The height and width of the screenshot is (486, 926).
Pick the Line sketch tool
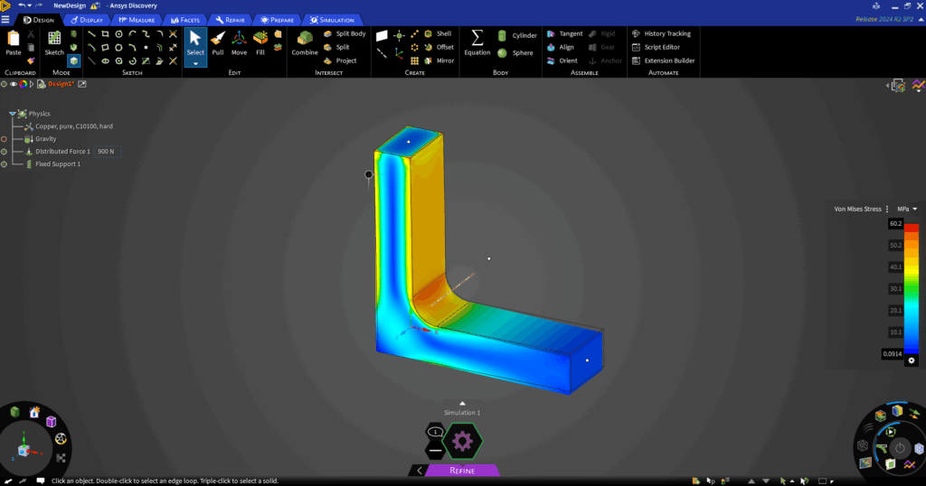tap(91, 34)
